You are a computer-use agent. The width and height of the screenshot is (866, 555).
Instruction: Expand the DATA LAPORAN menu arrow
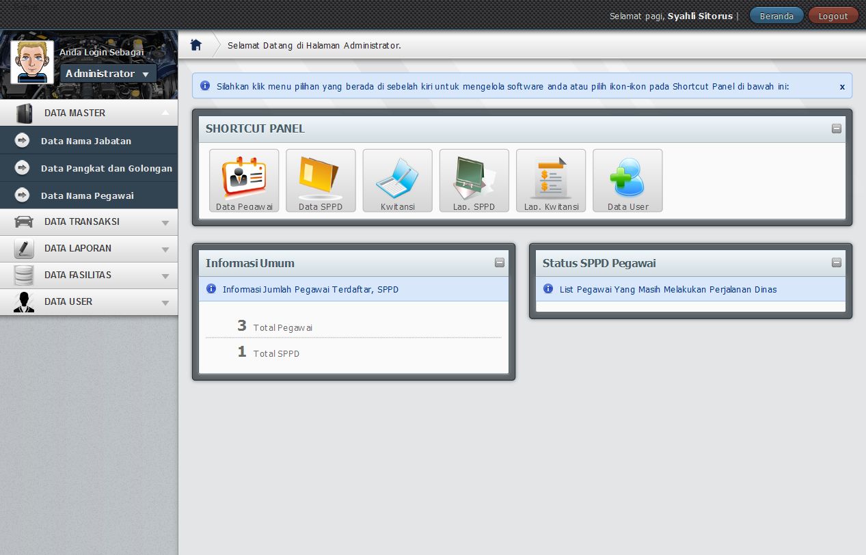click(x=165, y=249)
